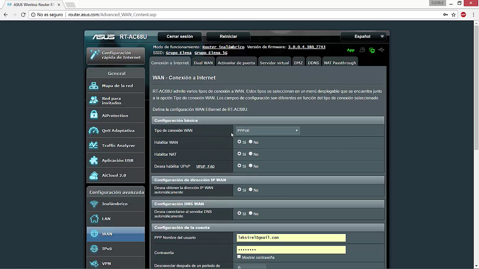The width and height of the screenshot is (479, 269).
Task: Go to the Servidor virtual tab
Action: click(x=275, y=63)
